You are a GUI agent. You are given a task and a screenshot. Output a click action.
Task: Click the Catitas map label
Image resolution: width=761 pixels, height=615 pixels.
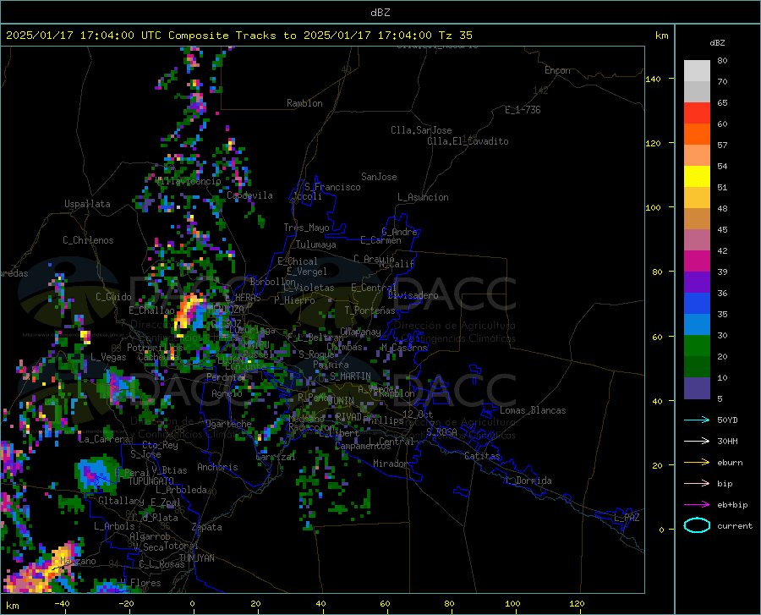pyautogui.click(x=482, y=456)
